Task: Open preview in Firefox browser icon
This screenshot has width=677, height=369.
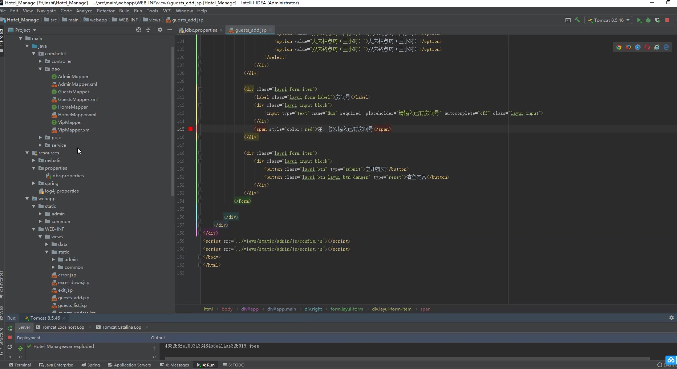Action: pyautogui.click(x=628, y=47)
